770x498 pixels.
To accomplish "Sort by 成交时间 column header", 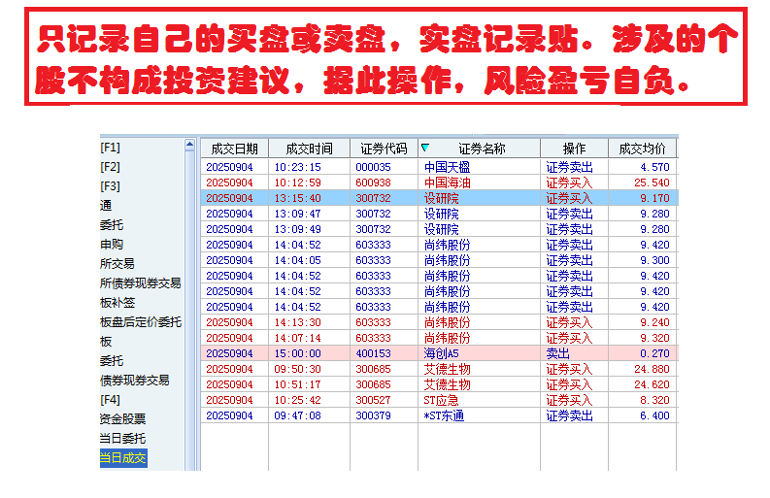I will pos(309,149).
